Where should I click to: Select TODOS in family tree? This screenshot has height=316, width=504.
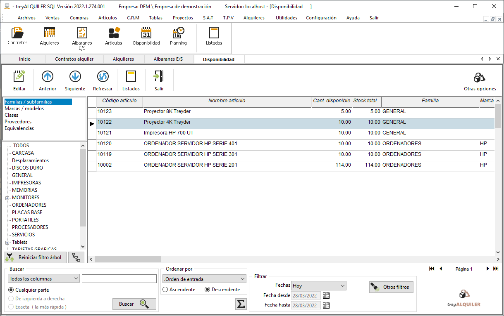click(21, 146)
